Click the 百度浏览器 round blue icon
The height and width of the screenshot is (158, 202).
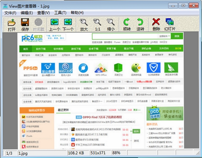(x=83, y=68)
